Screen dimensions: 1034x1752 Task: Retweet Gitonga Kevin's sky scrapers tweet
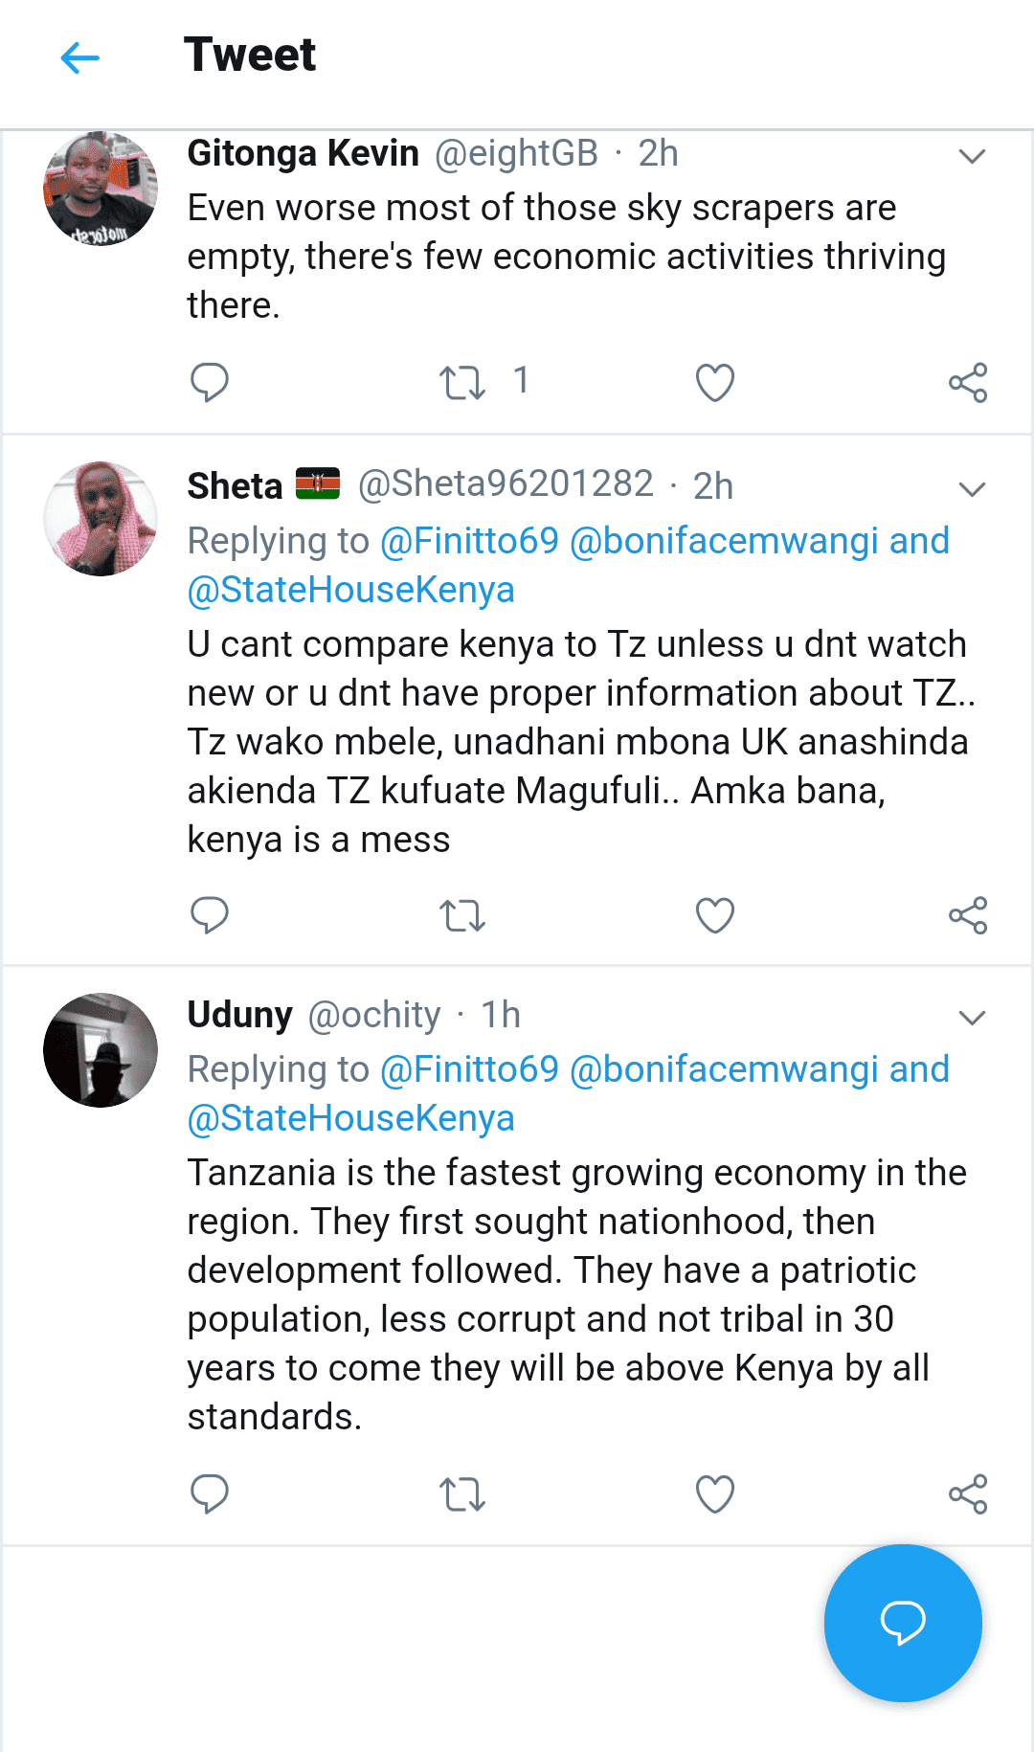[x=462, y=383]
